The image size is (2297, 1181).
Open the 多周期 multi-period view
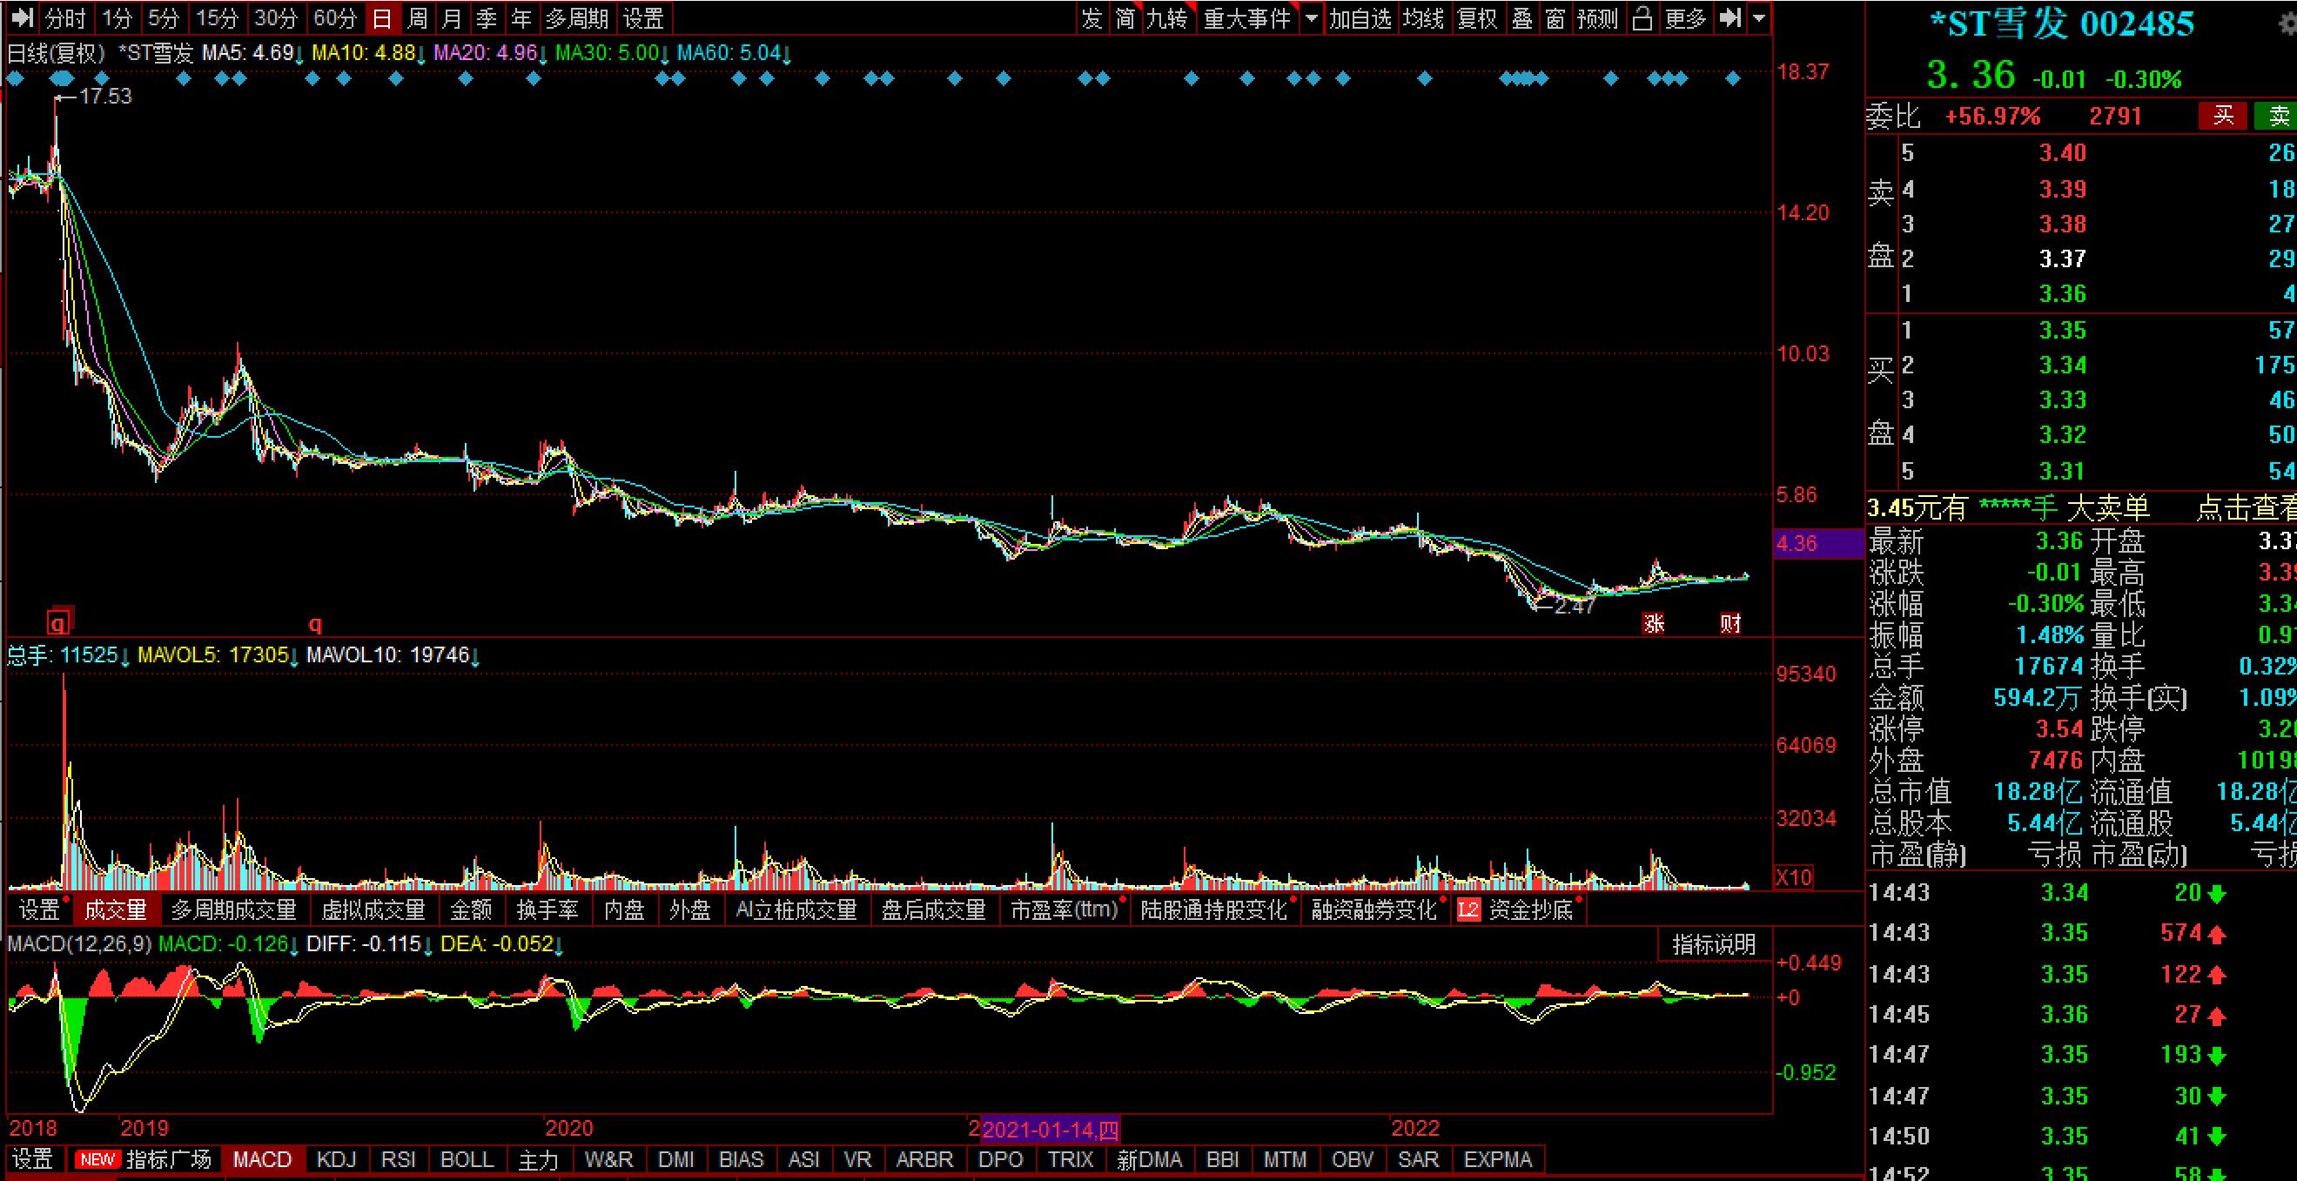coord(576,17)
